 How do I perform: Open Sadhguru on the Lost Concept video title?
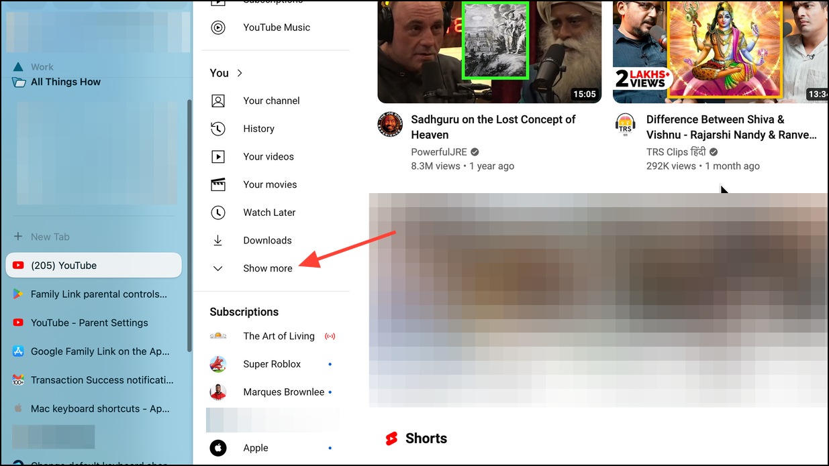[x=493, y=127]
